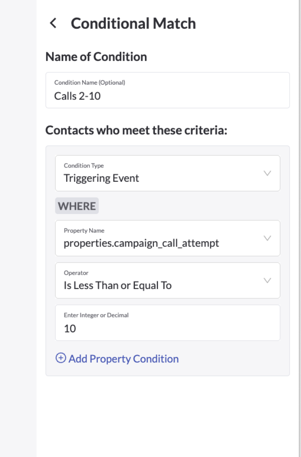Expand the Condition Type chevron arrow
Viewport: 301px width, 457px height.
pos(268,173)
